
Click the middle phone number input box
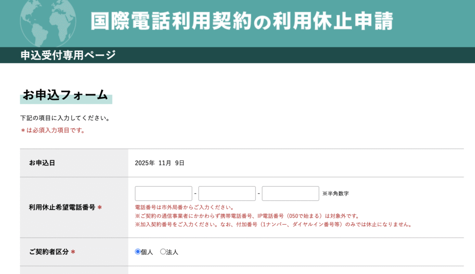(227, 193)
